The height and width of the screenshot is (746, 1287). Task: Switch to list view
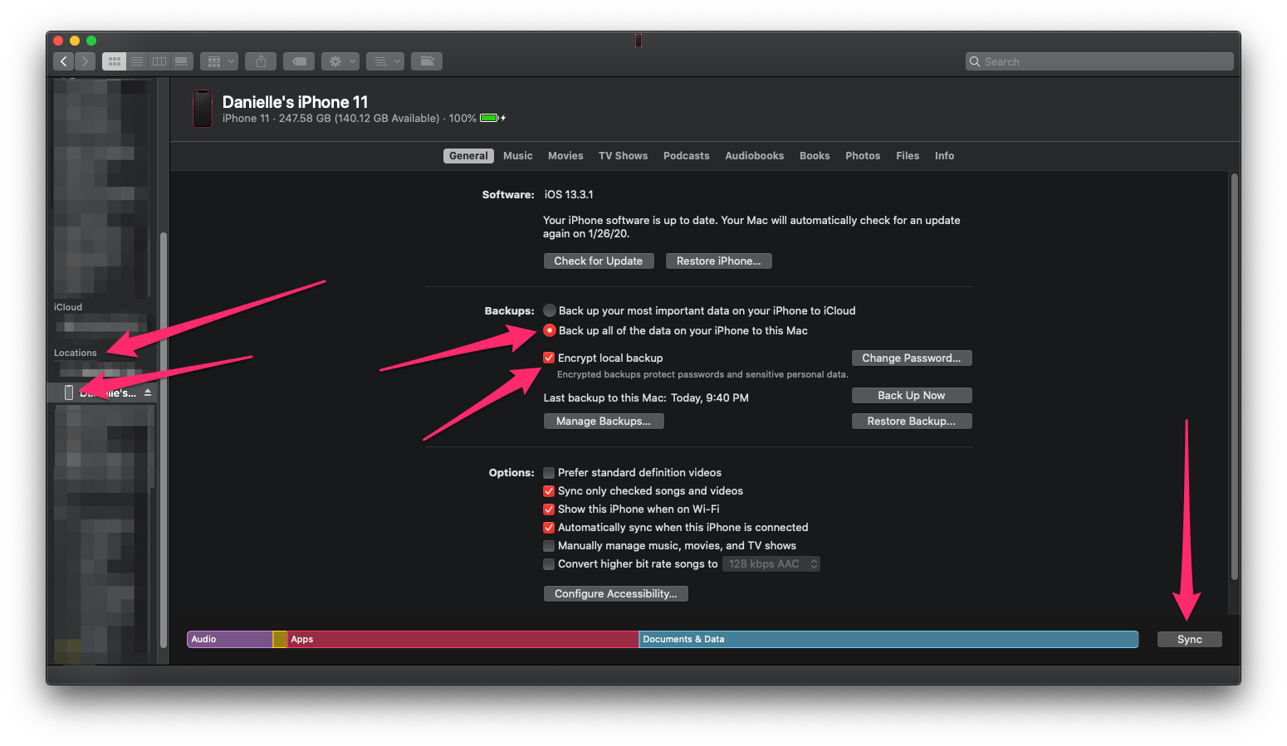137,61
